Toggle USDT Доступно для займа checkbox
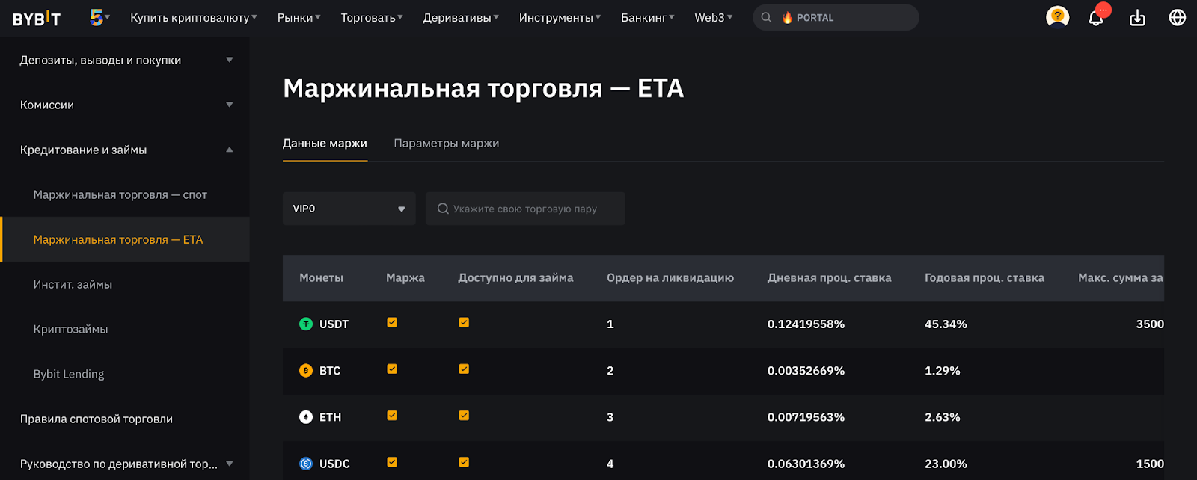This screenshot has width=1197, height=480. pos(464,322)
